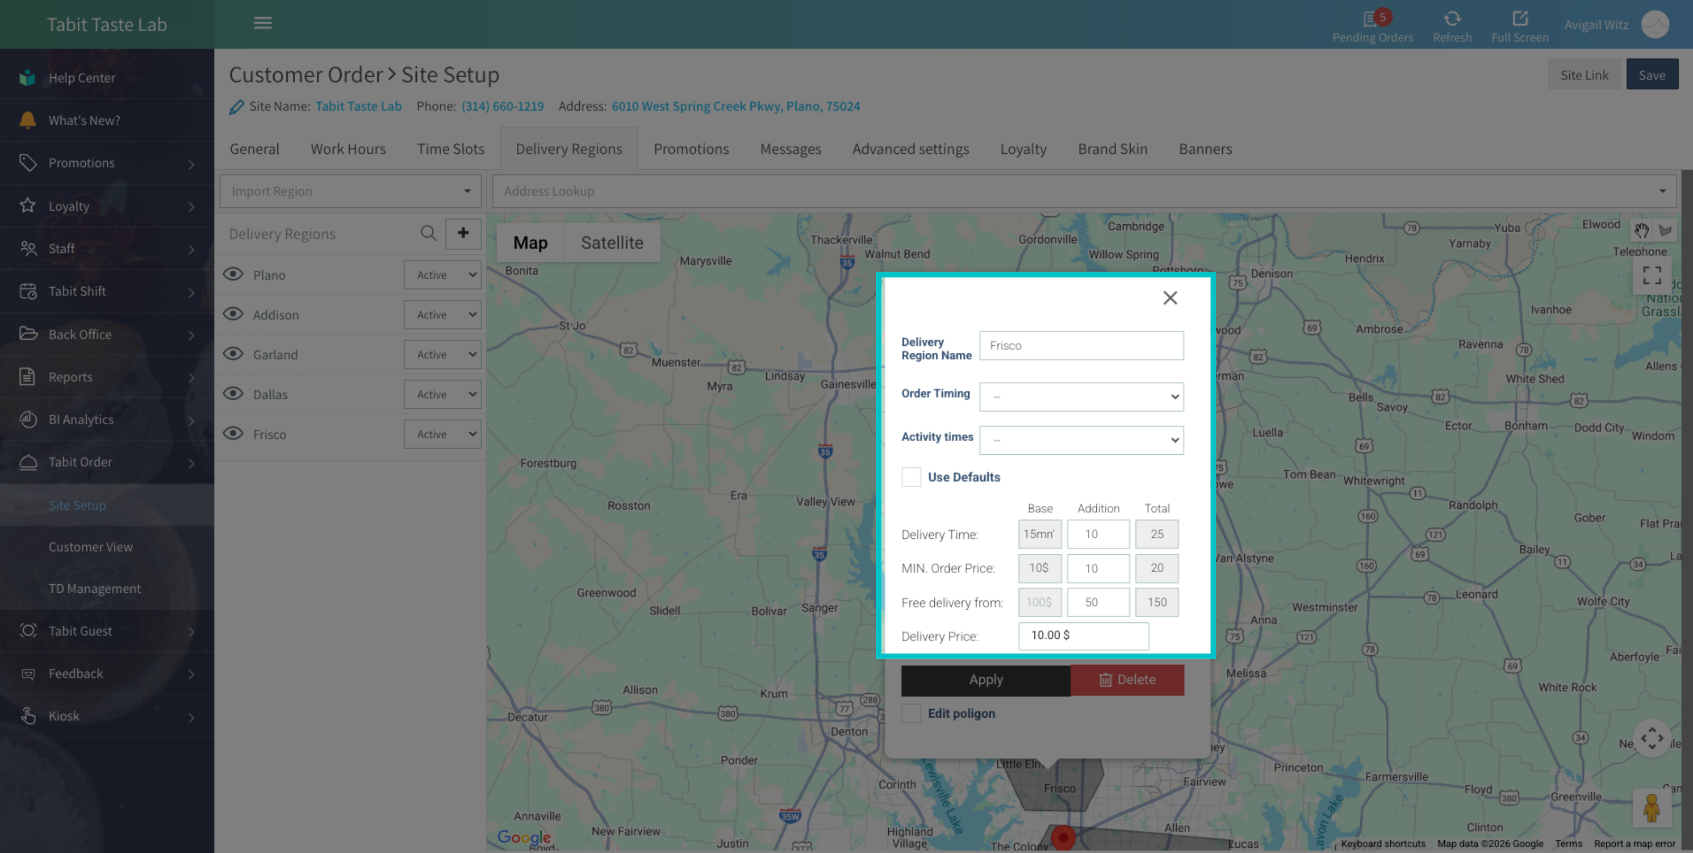Viewport: 1693px width, 853px height.
Task: Change Plano status dropdown
Action: [x=442, y=274]
